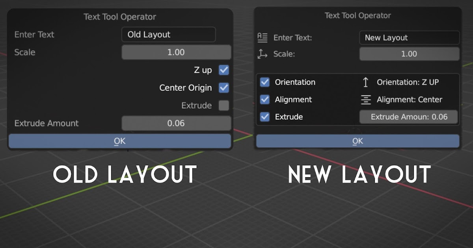This screenshot has height=248, width=473.
Task: Toggle the Z up checkbox in old layout
Action: tap(223, 70)
